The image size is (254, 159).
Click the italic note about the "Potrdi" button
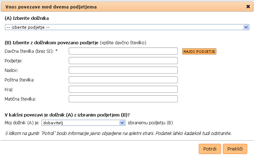point(118,133)
